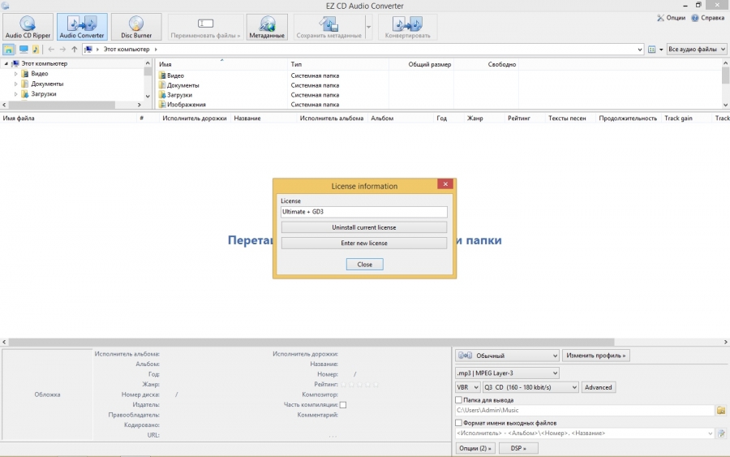Open the Disc Burner module
Screen dimensions: 730x457
click(x=135, y=27)
